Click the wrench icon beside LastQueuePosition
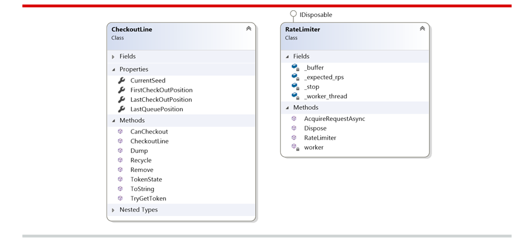The height and width of the screenshot is (242, 517). pyautogui.click(x=121, y=109)
